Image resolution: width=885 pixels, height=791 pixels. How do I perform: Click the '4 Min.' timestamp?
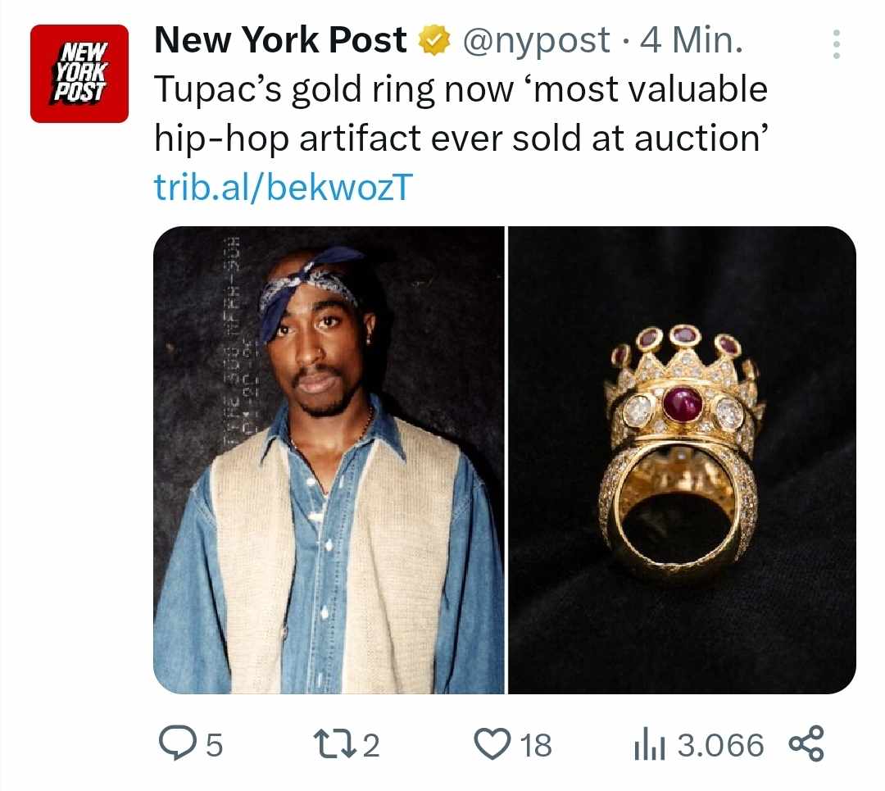click(x=692, y=40)
